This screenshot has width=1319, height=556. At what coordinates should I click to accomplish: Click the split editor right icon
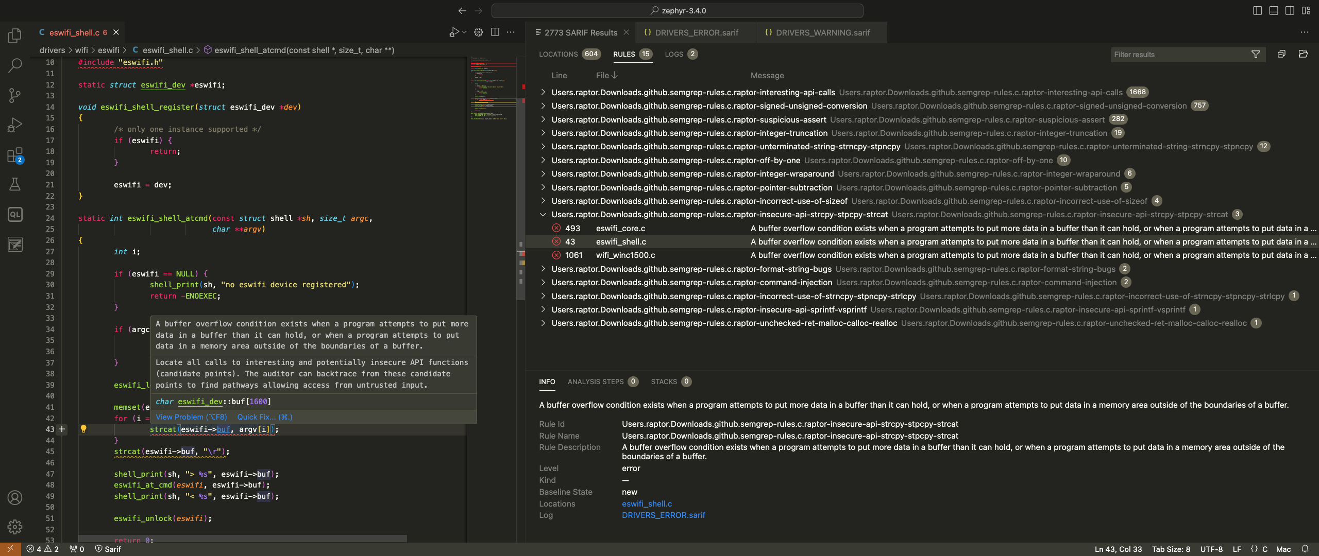495,32
